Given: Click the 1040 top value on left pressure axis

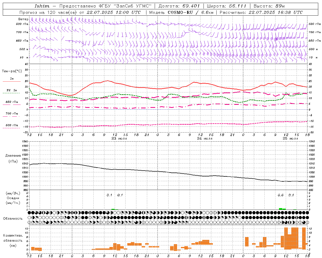Looking at the screenshot, I should coord(25,142).
